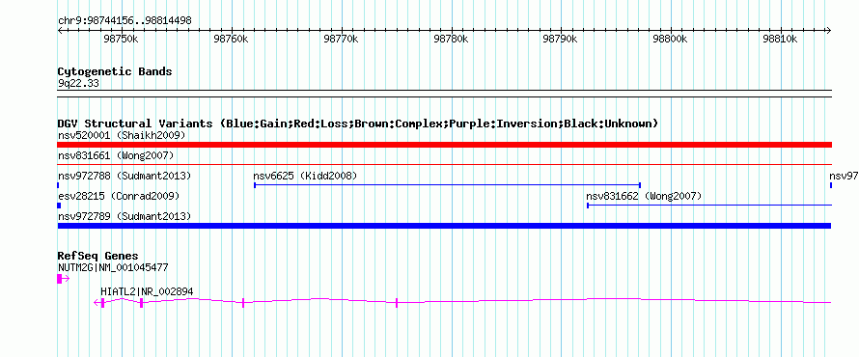This screenshot has width=859, height=357.
Task: Click the DGV Structural Variants track title
Action: [358, 124]
